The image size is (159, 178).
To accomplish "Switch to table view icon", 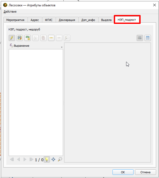I will pos(148,38).
